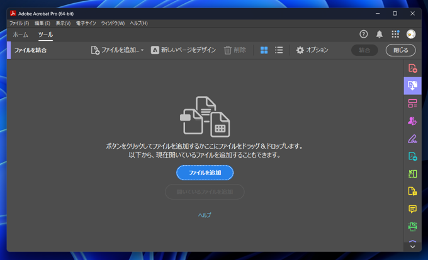Maximize the Acrobat window
This screenshot has width=428, height=260.
pos(395,13)
